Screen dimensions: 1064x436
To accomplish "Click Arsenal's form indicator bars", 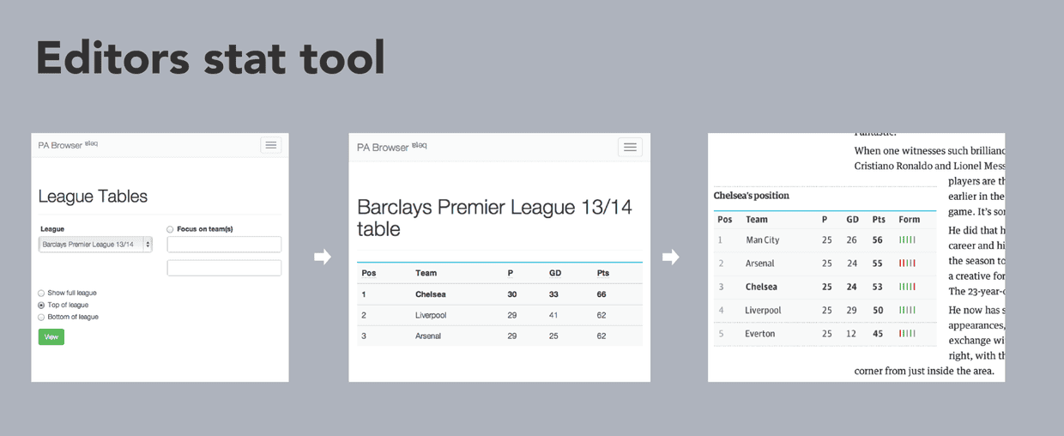I will (x=907, y=263).
